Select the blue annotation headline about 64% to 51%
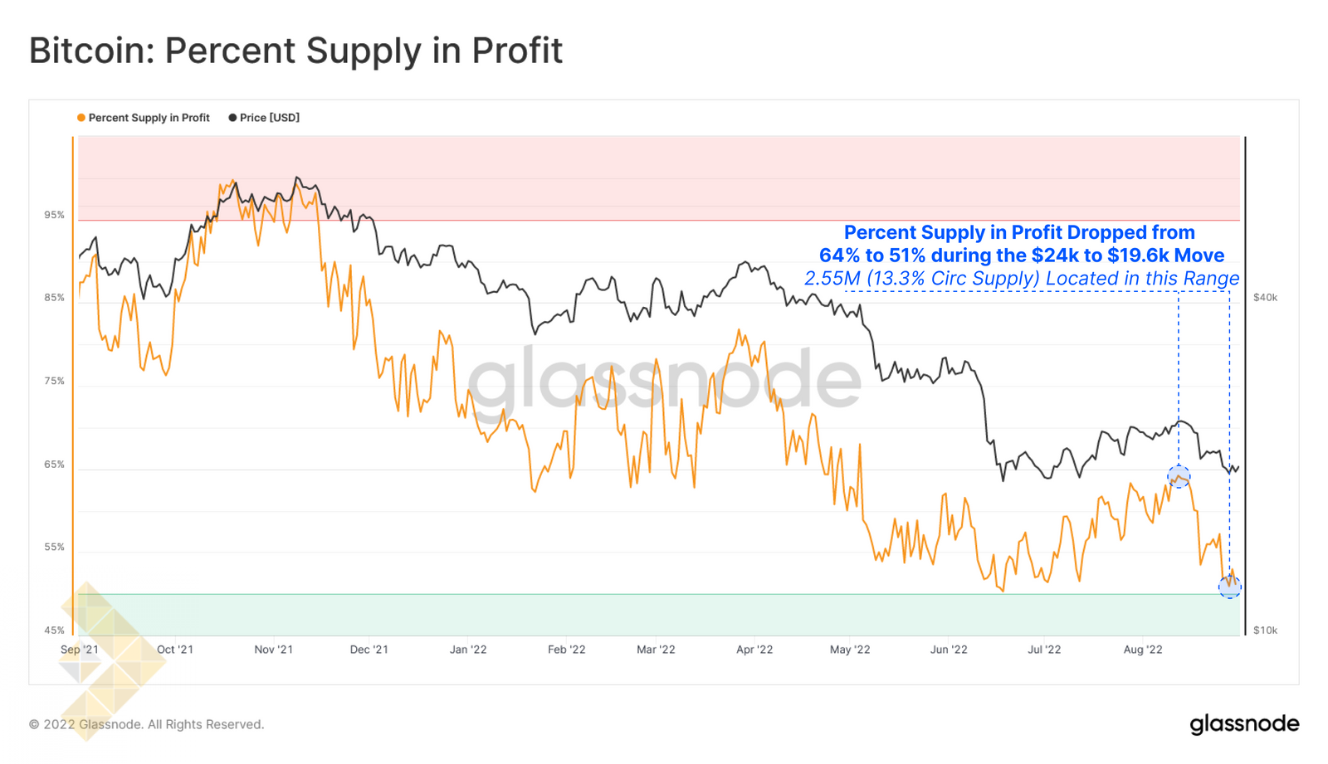 pyautogui.click(x=1021, y=244)
